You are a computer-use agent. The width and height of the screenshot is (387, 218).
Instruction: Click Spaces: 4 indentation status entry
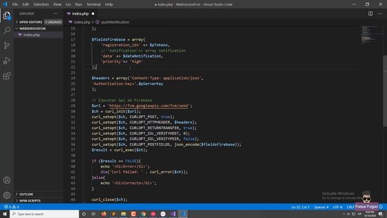(321, 207)
